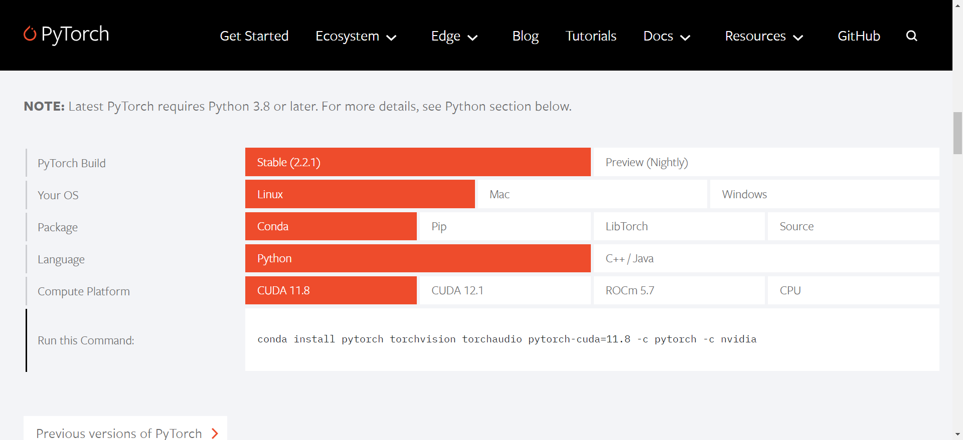Click the PyTorch flame logo
Viewport: 963px width, 440px height.
coord(66,35)
